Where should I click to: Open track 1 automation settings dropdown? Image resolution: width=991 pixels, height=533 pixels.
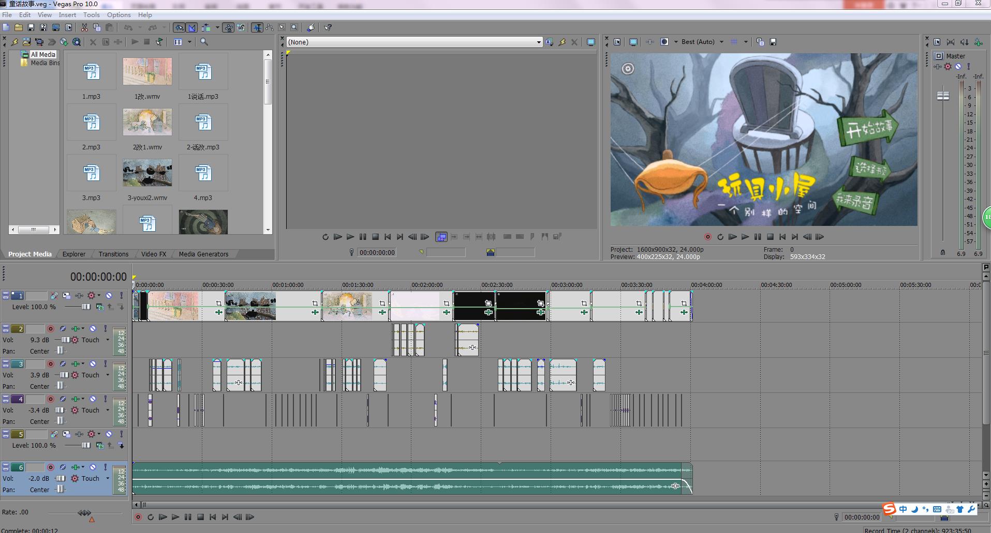tap(99, 296)
